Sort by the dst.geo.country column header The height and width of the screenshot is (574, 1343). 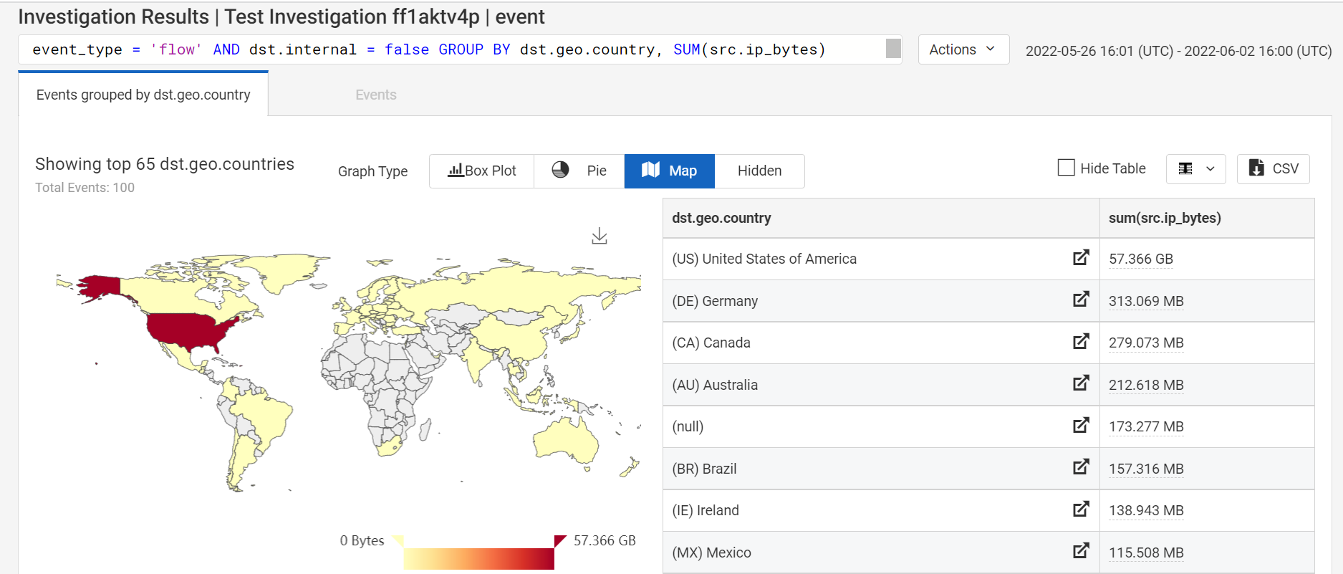click(x=881, y=218)
